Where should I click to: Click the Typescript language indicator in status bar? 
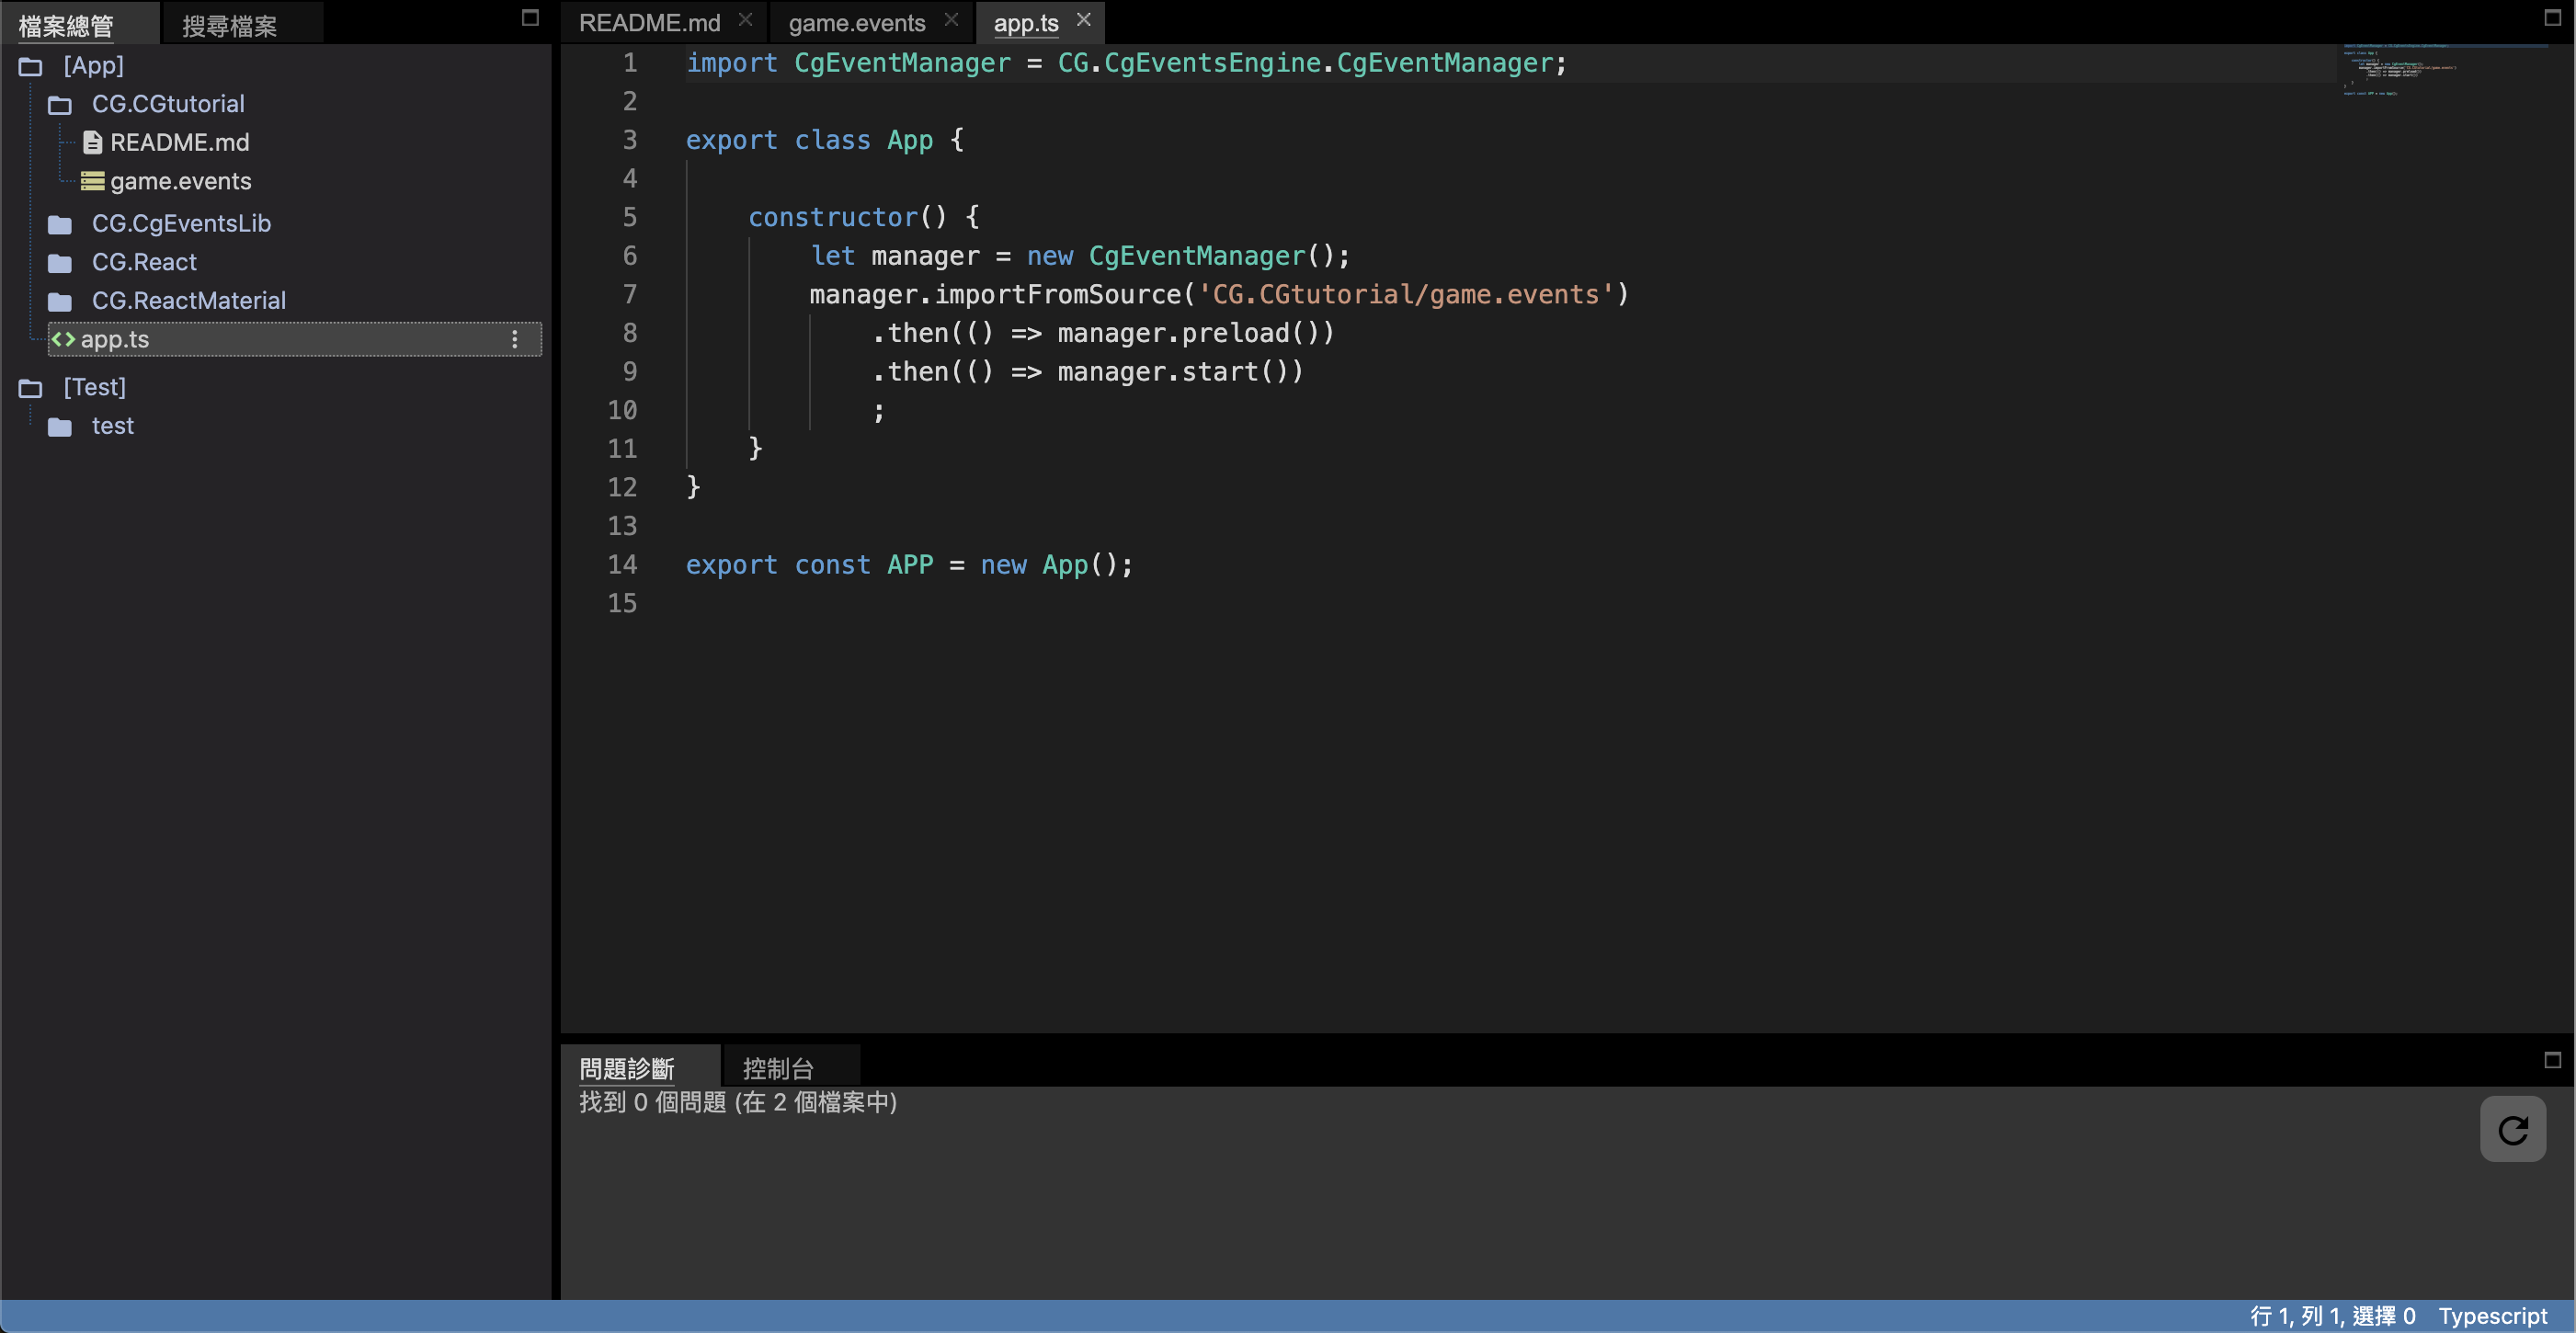pos(2492,1316)
